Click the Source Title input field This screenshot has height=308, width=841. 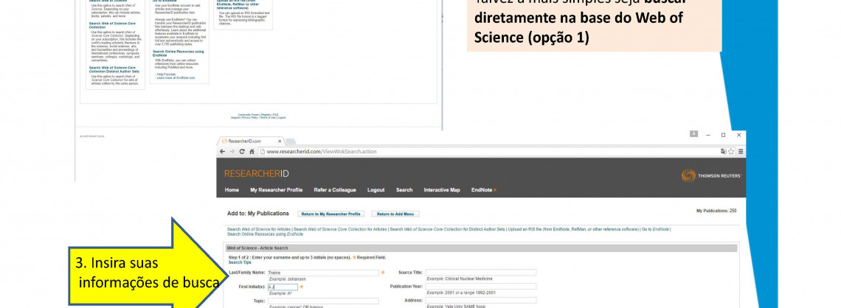[x=480, y=272]
